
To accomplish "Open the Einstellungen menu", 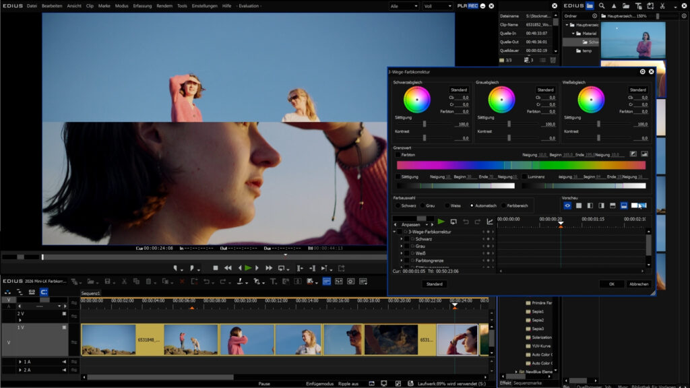I will click(204, 5).
